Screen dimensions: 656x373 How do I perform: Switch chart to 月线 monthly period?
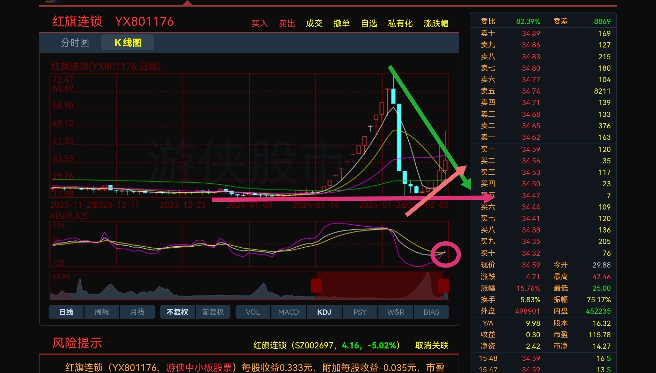tap(137, 312)
